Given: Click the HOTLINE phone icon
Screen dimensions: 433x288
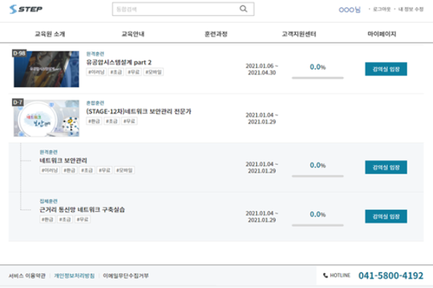Looking at the screenshot, I should coord(325,275).
